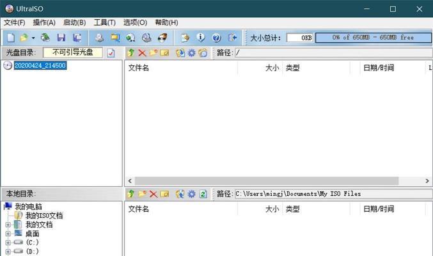433x256 pixels.
Task: Open the 选项(O) menu
Action: (x=135, y=22)
